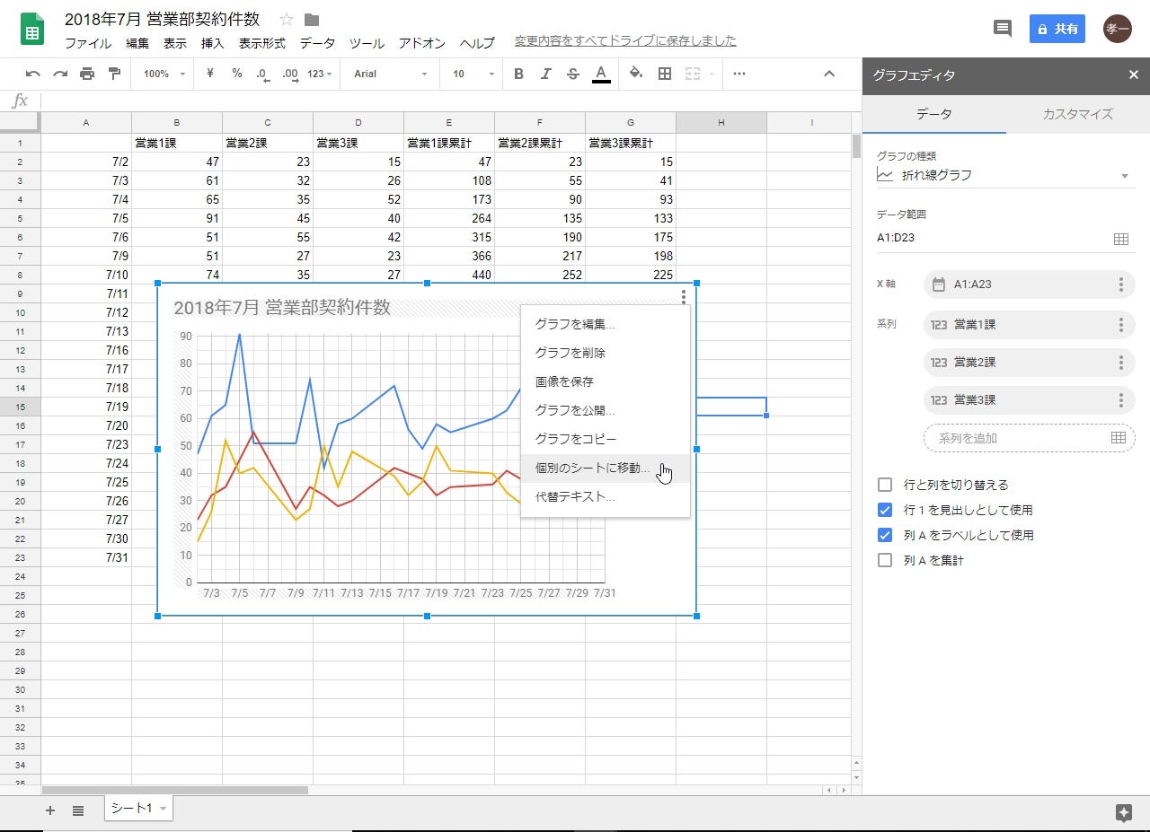
Task: Open the zoom 100% dropdown
Action: 164,74
